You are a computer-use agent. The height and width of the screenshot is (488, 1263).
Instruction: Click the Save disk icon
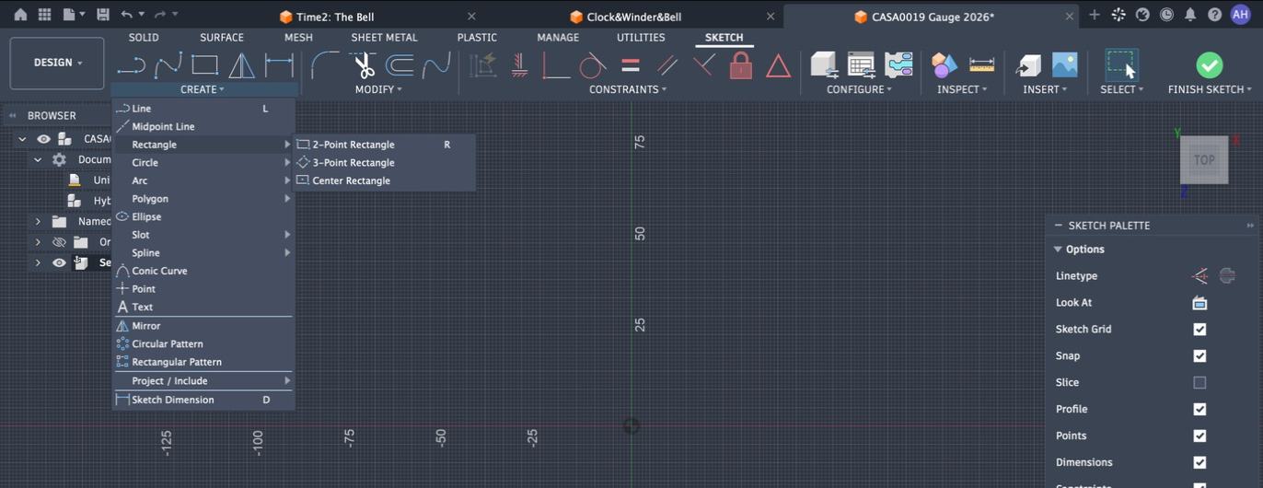pyautogui.click(x=102, y=15)
